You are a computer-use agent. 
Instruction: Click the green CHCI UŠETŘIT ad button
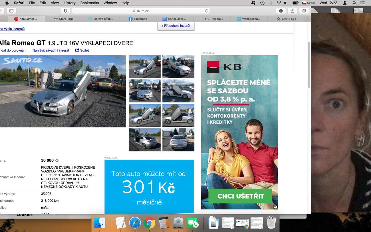tap(241, 196)
